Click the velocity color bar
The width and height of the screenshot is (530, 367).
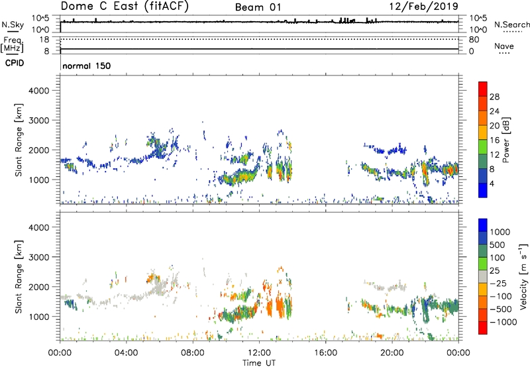tap(483, 276)
